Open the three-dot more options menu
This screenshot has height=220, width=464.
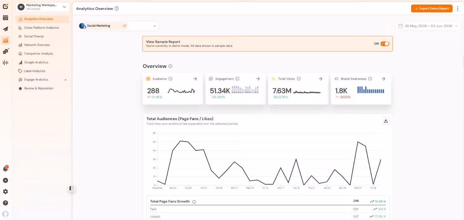458,9
